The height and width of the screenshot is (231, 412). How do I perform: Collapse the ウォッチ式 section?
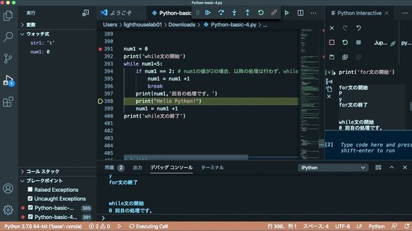point(57,34)
